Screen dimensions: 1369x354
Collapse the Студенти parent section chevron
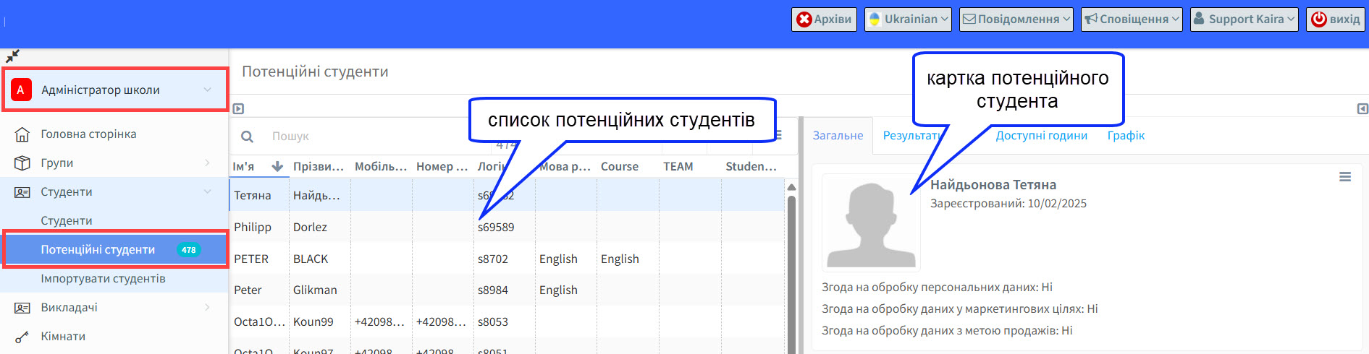(207, 191)
